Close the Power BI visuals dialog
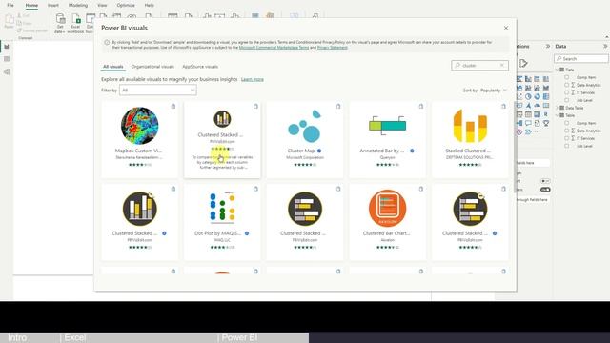The height and width of the screenshot is (343, 610). click(506, 28)
